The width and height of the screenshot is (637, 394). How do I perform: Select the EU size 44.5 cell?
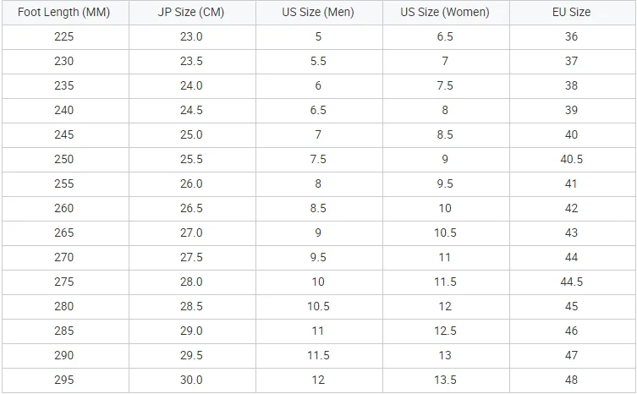572,282
